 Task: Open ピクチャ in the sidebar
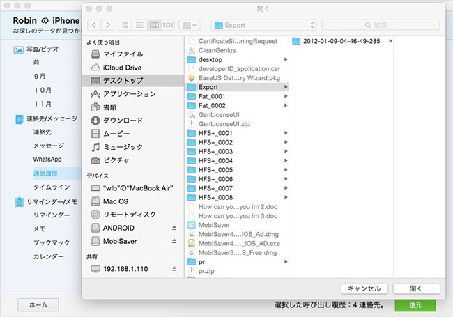coord(133,160)
